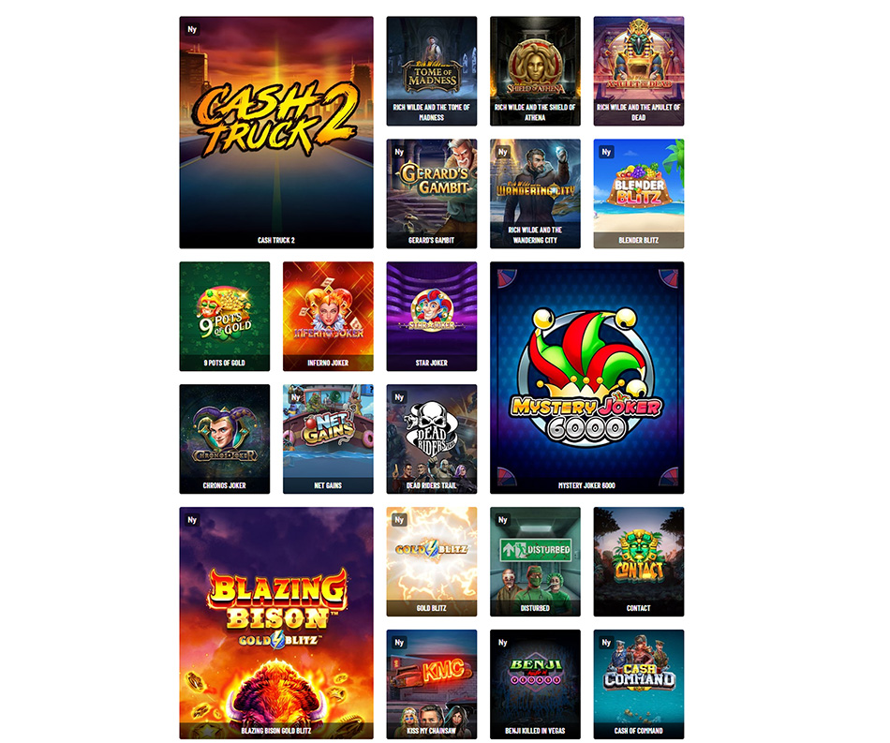
Task: Select the 9 Pots of Gold game
Action: 225,316
